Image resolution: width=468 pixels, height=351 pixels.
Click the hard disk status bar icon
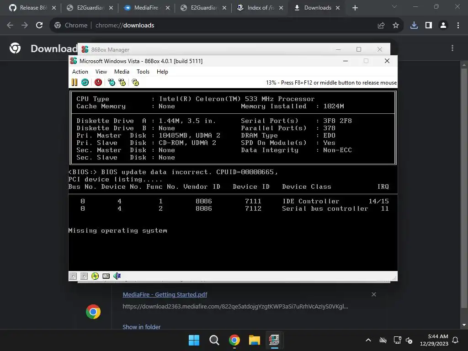point(106,276)
